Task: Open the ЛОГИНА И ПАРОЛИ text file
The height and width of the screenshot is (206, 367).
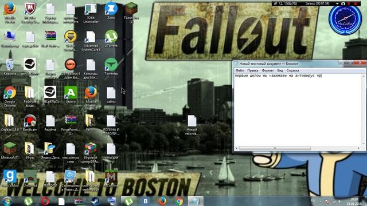Action: point(111,121)
